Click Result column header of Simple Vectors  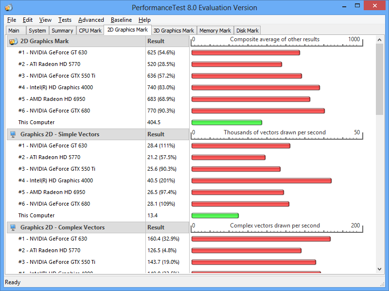[167, 134]
